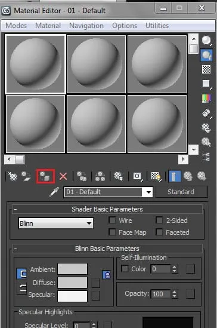Click Get Material icon
The height and width of the screenshot is (328, 217).
click(x=12, y=176)
